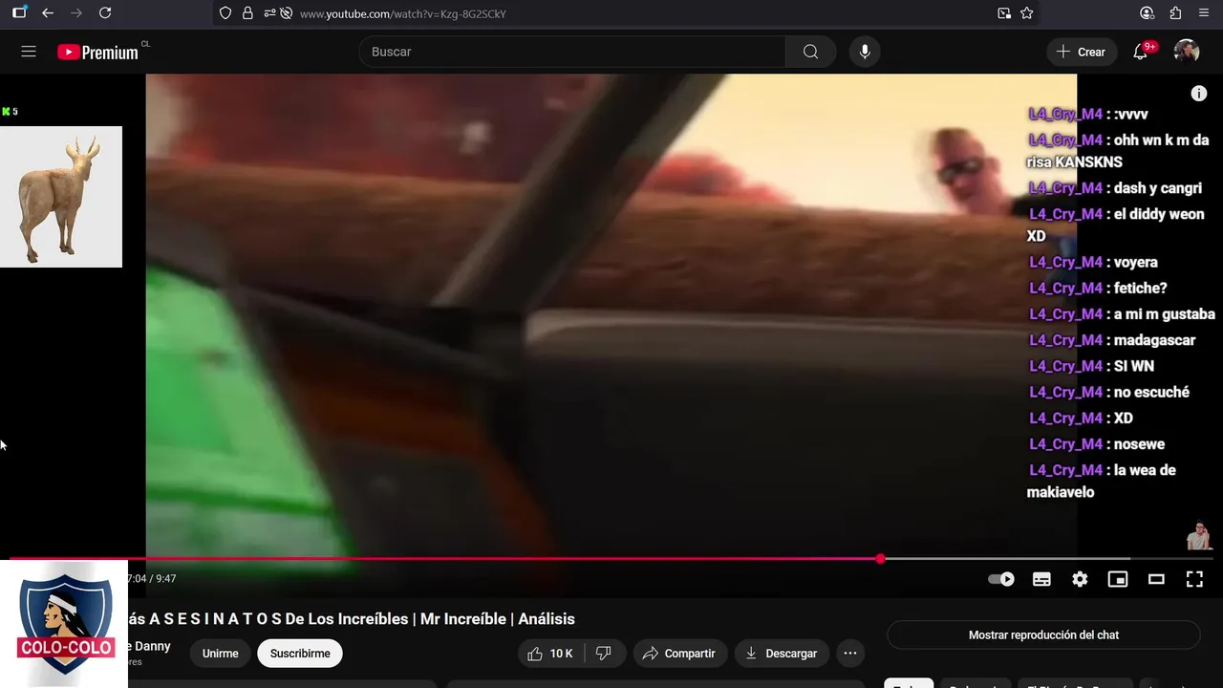
Task: Open the browser application menu
Action: [x=1204, y=13]
